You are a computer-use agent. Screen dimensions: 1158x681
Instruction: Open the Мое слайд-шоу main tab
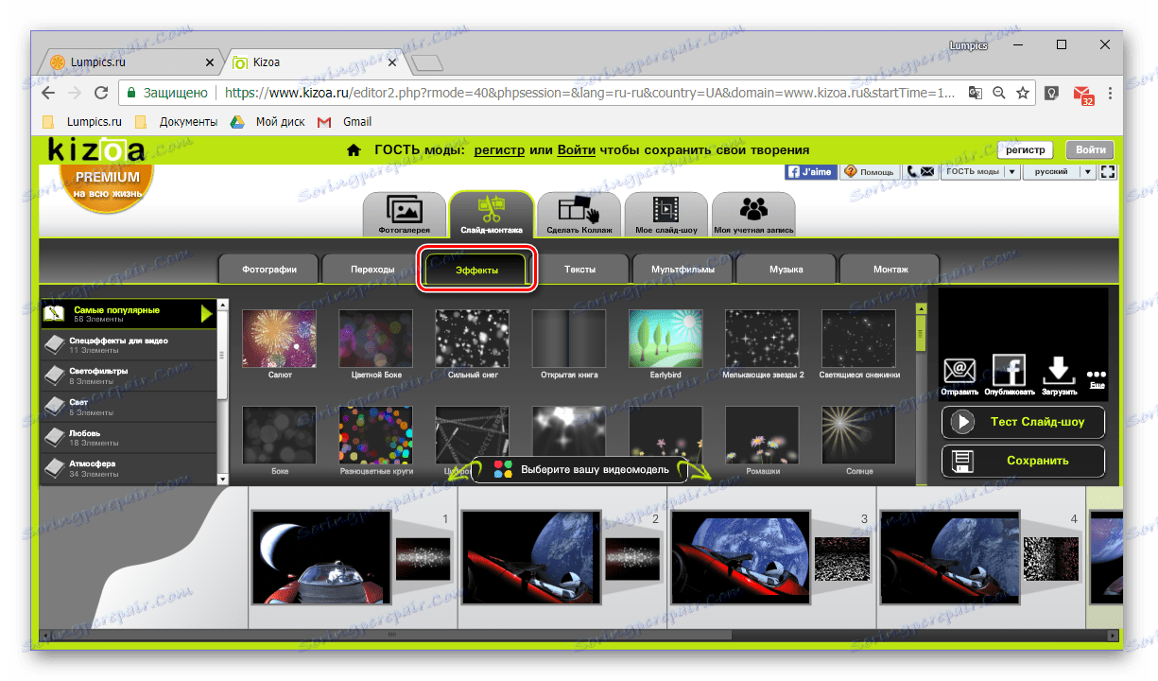(x=665, y=214)
